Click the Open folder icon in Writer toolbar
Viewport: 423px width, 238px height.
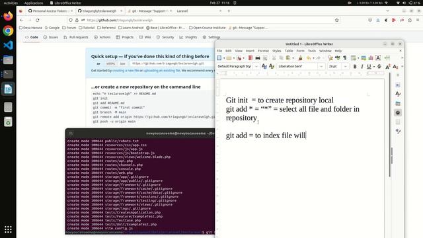point(229,58)
